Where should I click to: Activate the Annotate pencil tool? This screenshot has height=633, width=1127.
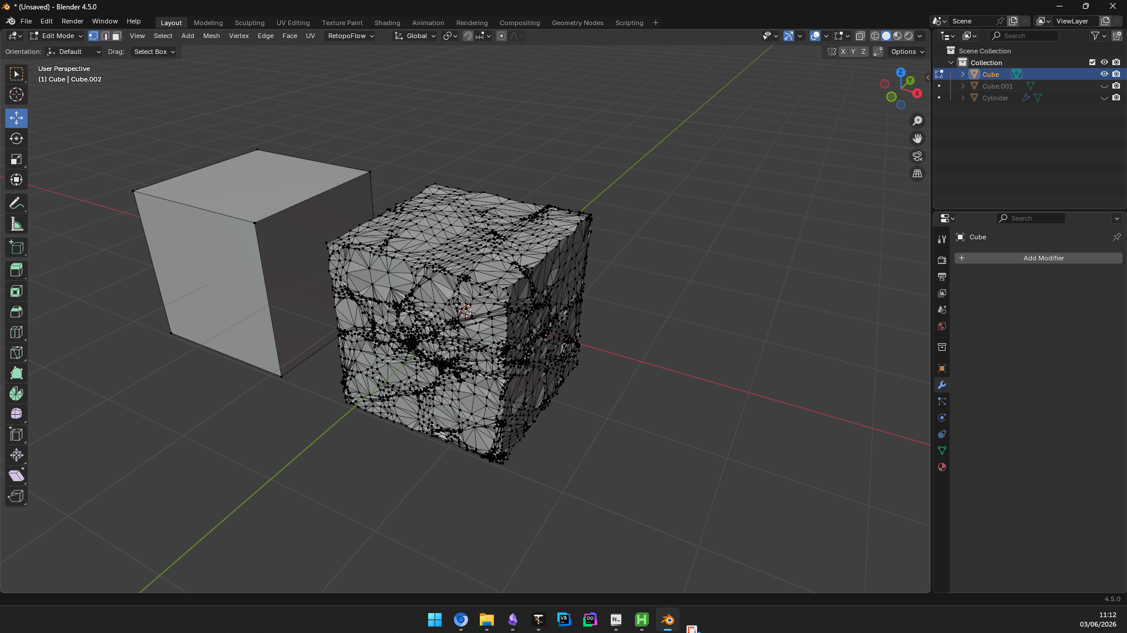[16, 204]
